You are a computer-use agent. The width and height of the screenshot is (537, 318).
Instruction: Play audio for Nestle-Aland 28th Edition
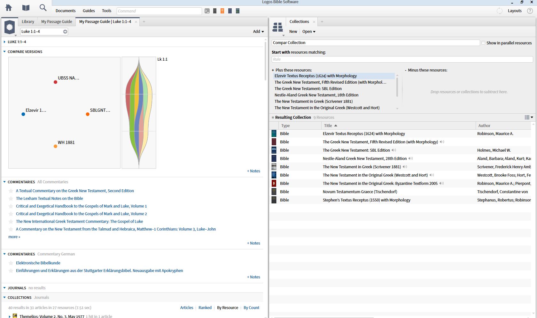pos(410,159)
